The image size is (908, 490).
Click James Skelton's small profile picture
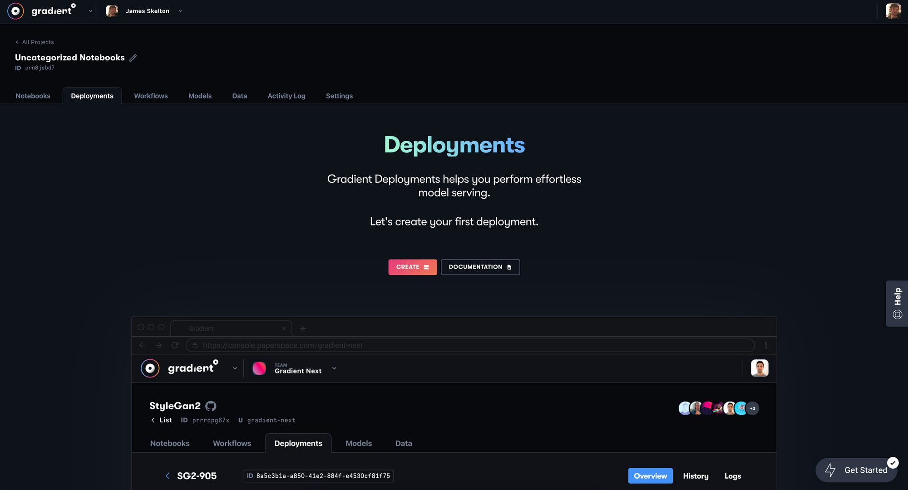coord(112,11)
